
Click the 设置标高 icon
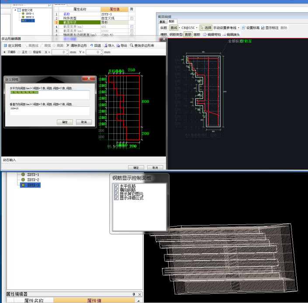click(244, 28)
